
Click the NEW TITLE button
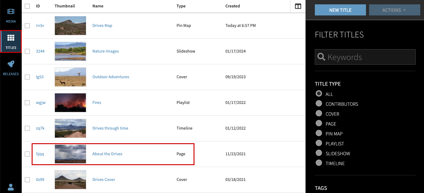[x=340, y=10]
